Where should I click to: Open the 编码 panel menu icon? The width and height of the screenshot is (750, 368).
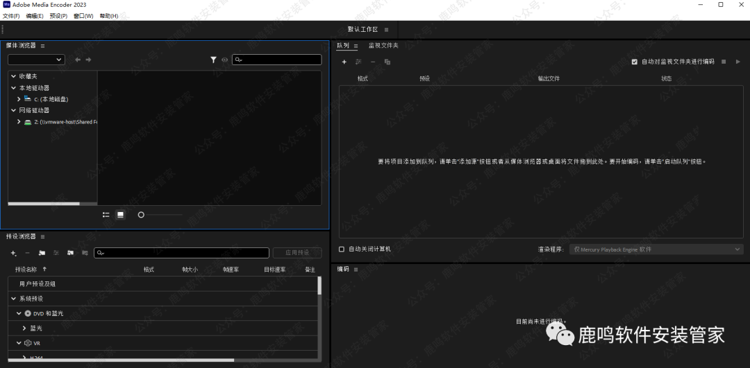point(356,270)
